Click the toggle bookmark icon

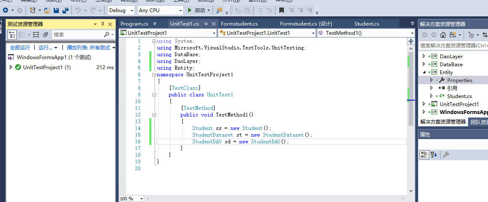point(281,10)
